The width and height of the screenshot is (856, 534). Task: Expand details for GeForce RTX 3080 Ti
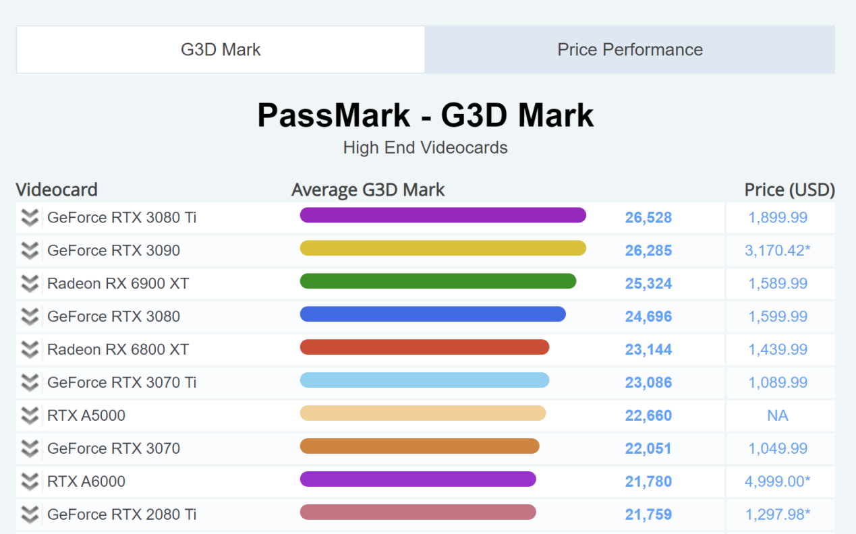tap(29, 218)
